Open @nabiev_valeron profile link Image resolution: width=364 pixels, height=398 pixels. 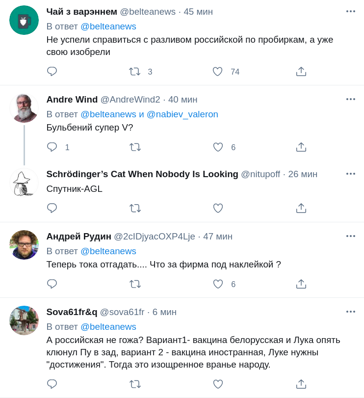click(182, 114)
